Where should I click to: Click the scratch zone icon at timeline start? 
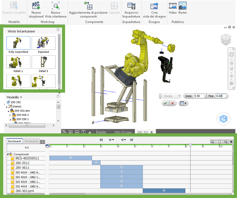(47, 146)
